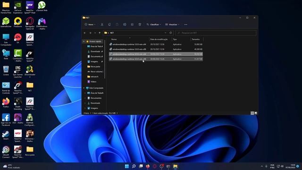
Task: Click the NET address bar path
Action: (112, 33)
